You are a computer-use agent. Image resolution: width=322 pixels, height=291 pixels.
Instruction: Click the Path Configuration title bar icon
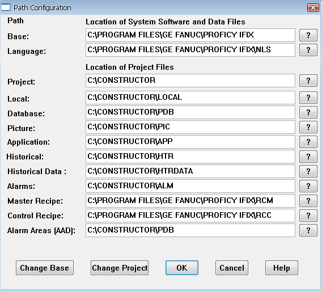[x=6, y=7]
